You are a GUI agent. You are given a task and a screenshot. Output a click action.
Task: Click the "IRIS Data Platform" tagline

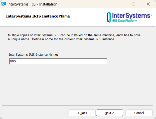(x=125, y=20)
